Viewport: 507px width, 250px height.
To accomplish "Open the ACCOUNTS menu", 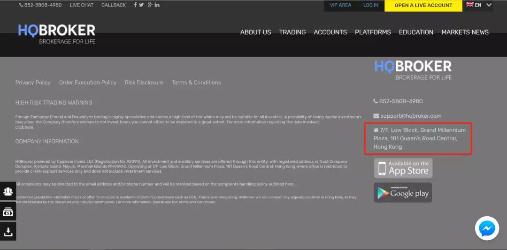I will click(330, 32).
